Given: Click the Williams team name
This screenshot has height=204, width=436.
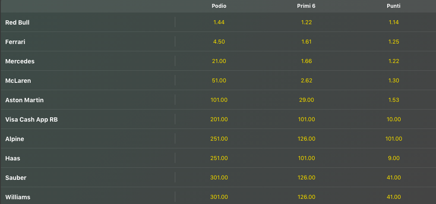Looking at the screenshot, I should click(18, 197).
